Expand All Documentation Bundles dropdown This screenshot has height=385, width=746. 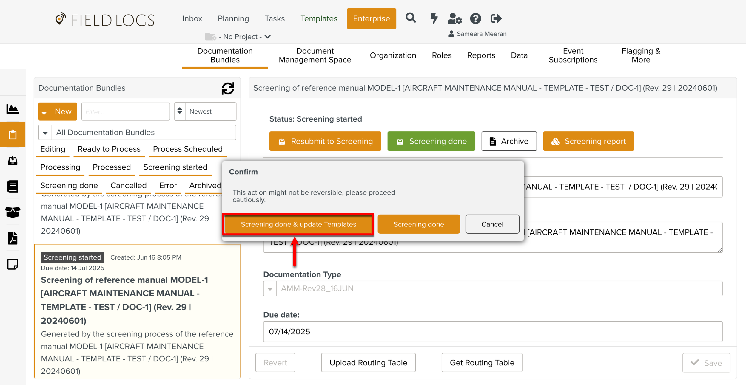coord(45,133)
